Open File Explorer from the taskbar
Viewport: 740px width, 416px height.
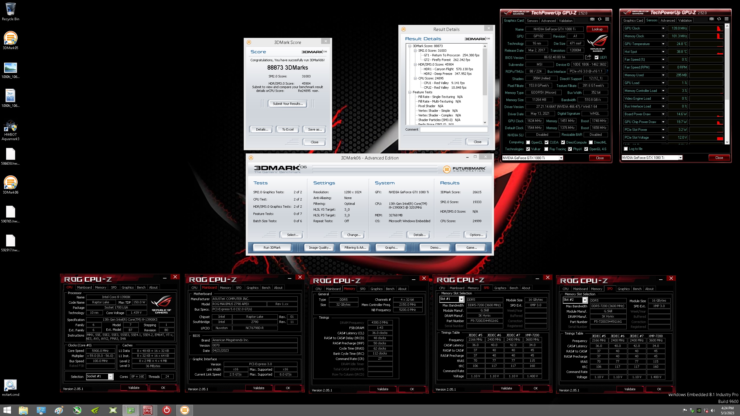click(23, 410)
